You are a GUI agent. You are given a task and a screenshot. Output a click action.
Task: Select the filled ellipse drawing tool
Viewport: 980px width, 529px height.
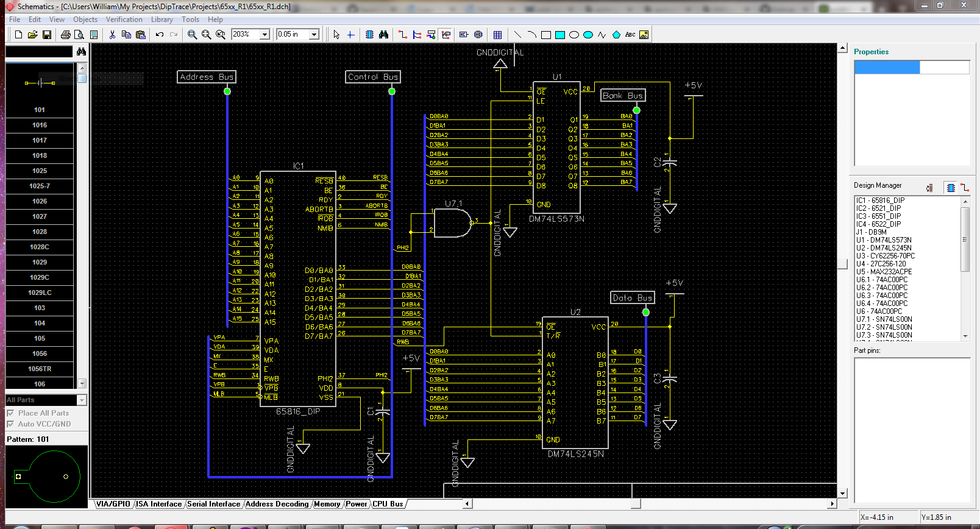[x=588, y=35]
